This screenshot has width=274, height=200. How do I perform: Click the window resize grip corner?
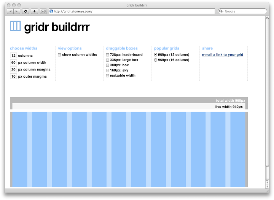click(x=268, y=191)
